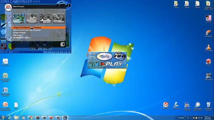Open the second folder at top right
214x120 pixels.
[x=187, y=4]
